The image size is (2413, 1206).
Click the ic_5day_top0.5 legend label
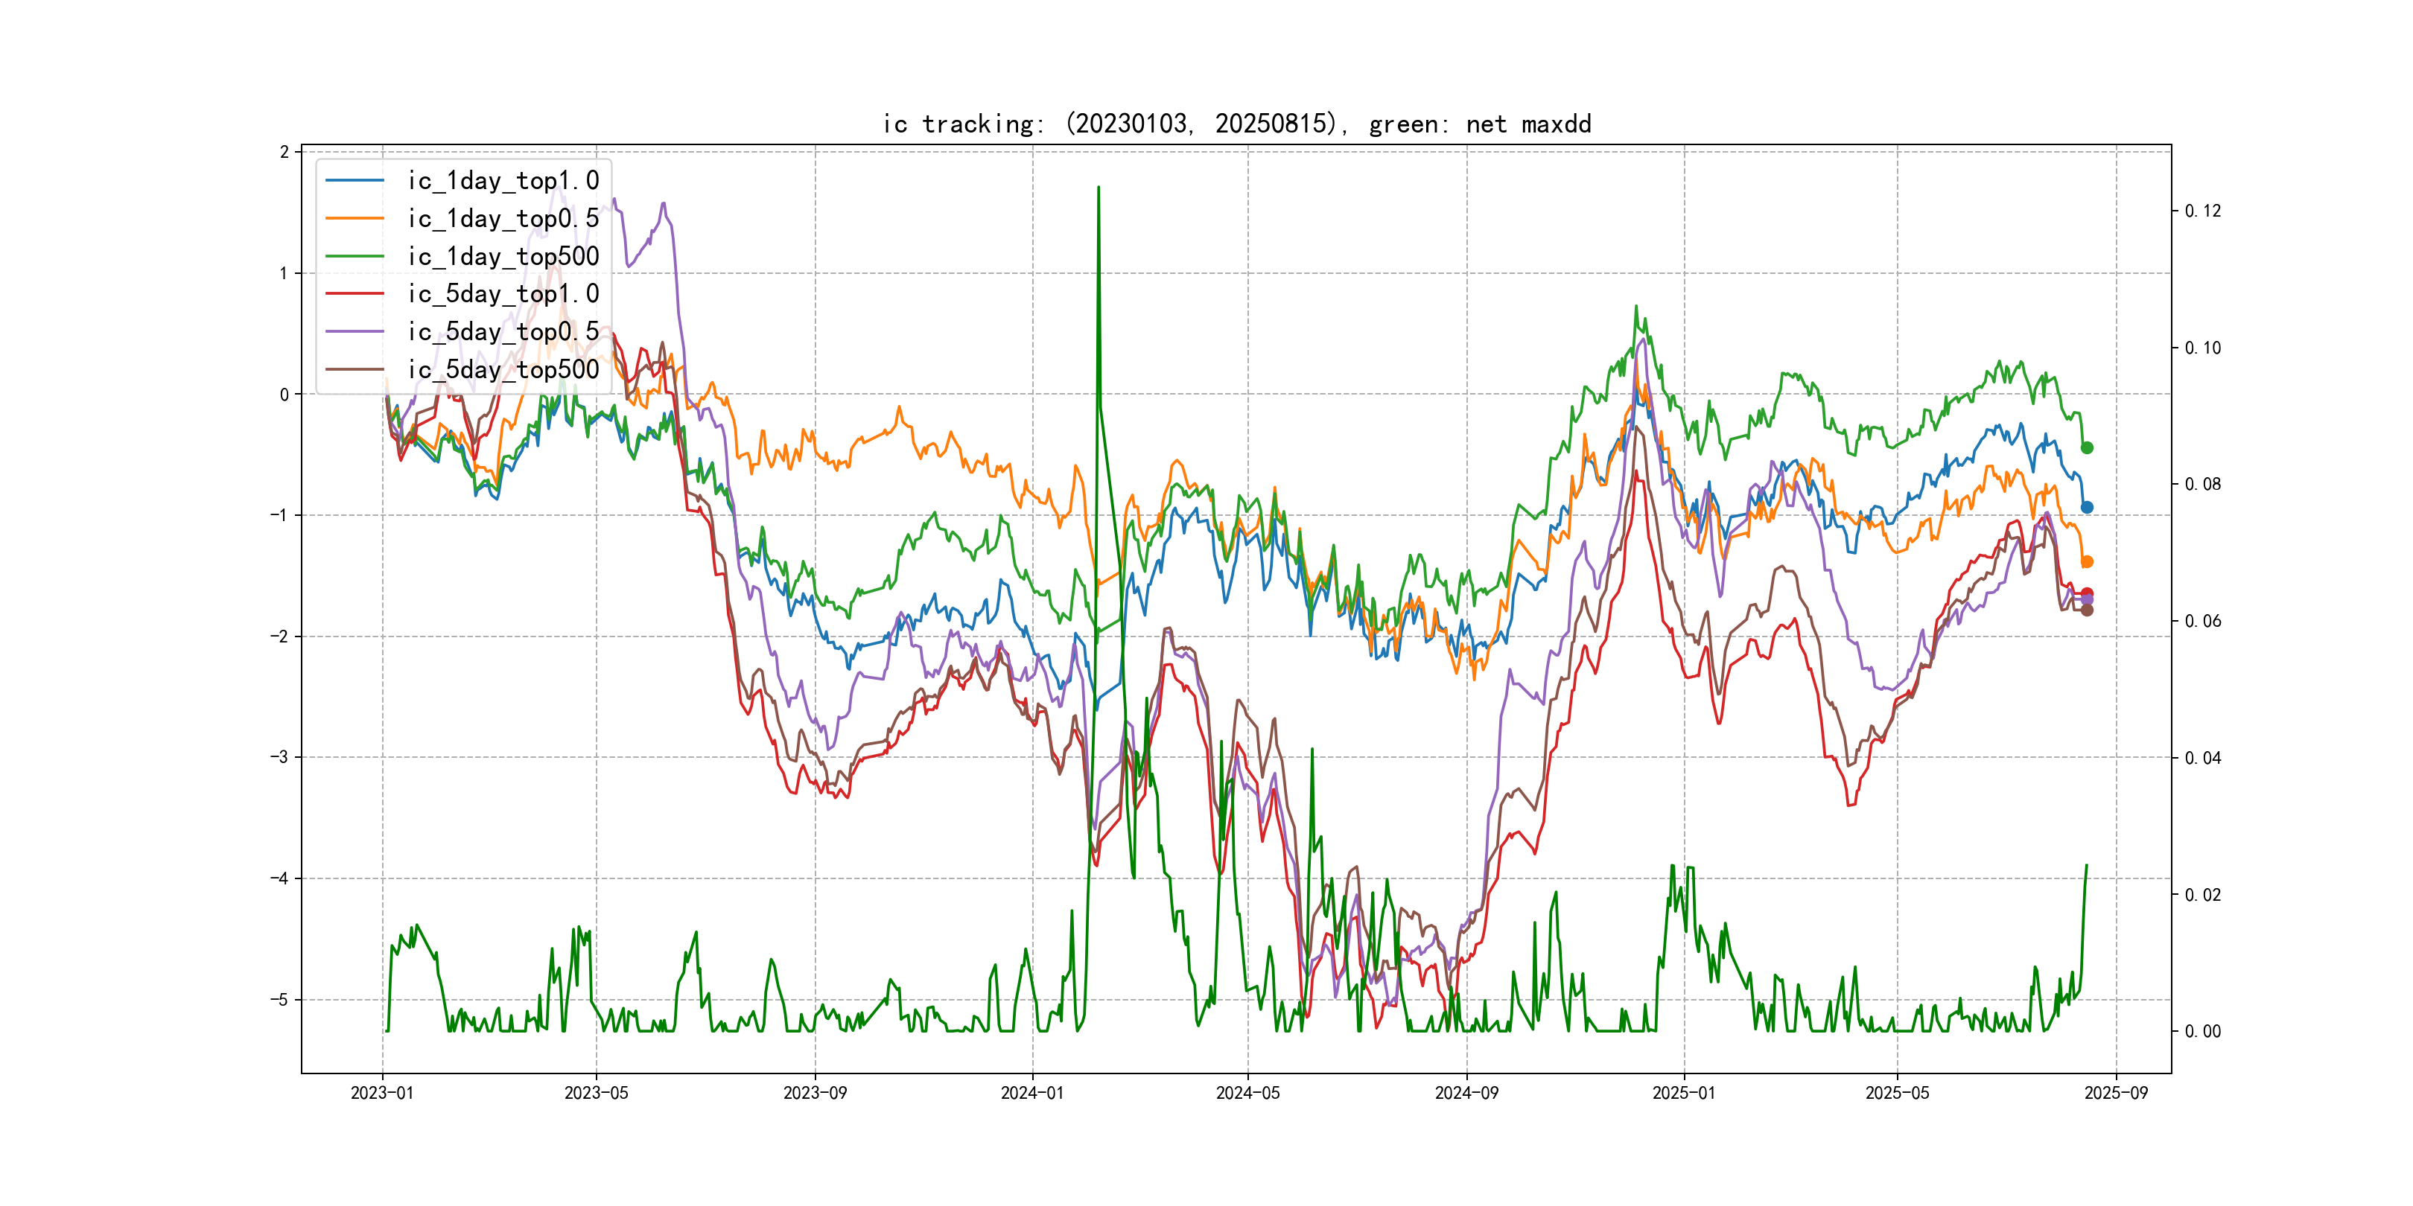pos(503,331)
